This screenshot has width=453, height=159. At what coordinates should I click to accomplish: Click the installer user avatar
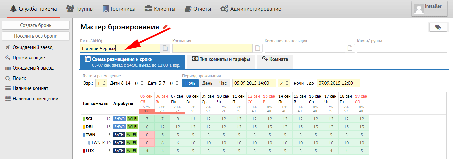[x=419, y=9]
